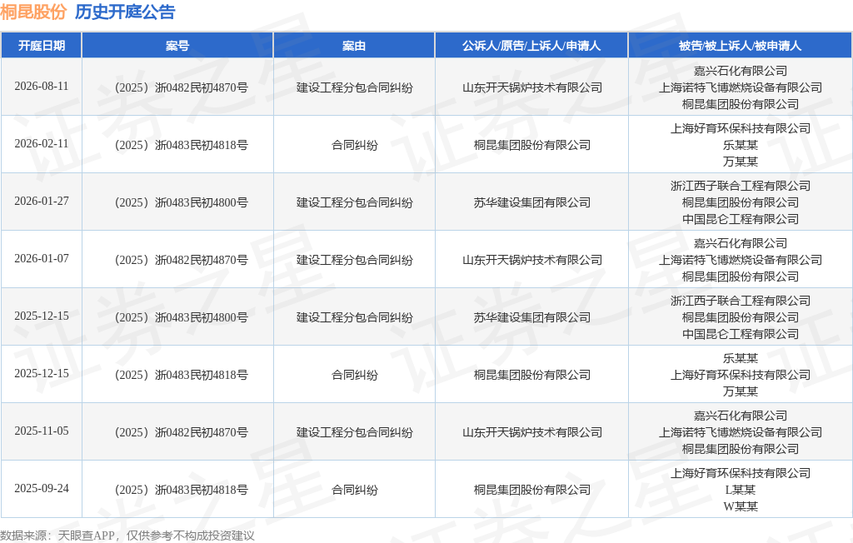Select the 2025-09-24 date cell

point(42,489)
